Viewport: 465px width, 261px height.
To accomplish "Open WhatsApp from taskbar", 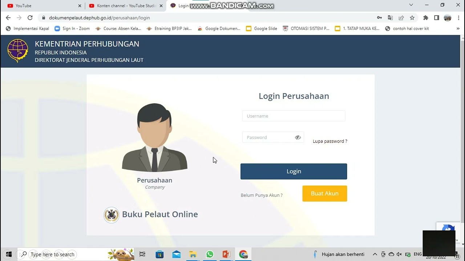I will tap(210, 254).
